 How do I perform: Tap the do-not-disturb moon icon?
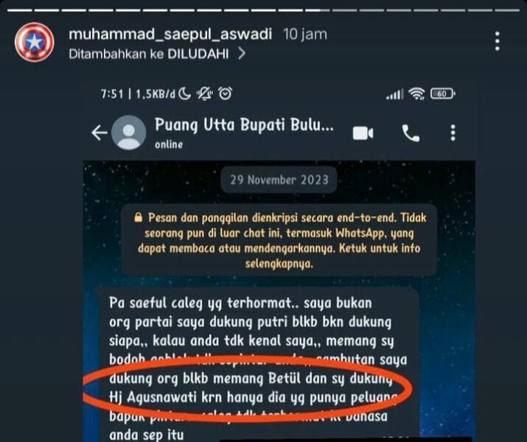pyautogui.click(x=184, y=94)
